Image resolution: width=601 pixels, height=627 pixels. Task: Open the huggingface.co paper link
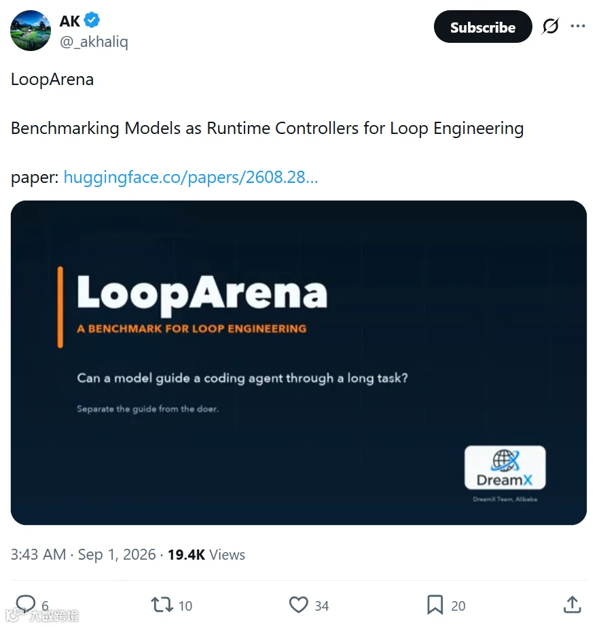pos(191,177)
